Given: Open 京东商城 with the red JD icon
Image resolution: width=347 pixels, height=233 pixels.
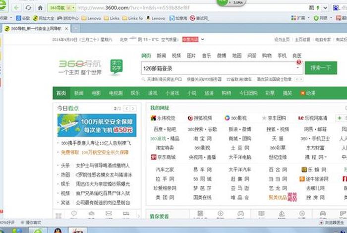Looking at the screenshot, I should 163,157.
